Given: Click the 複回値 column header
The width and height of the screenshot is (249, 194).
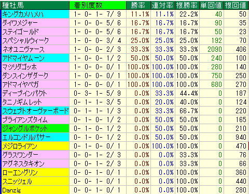Looking at the screenshot, I should click(236, 5).
